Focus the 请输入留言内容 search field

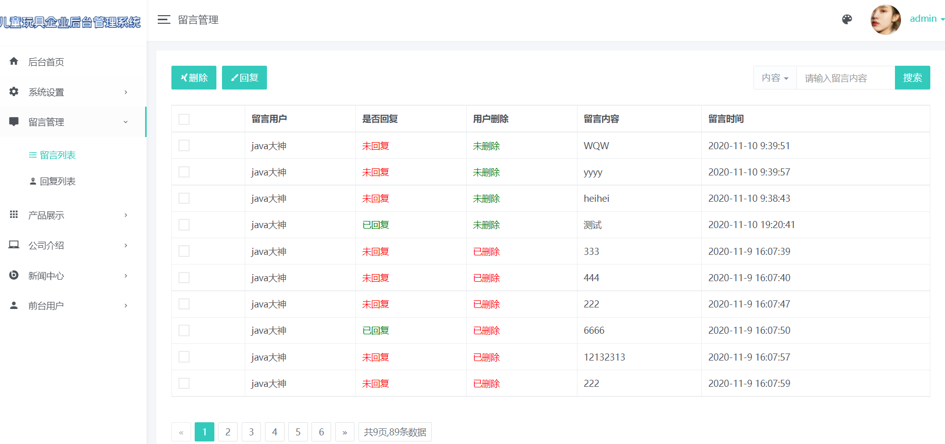[846, 78]
